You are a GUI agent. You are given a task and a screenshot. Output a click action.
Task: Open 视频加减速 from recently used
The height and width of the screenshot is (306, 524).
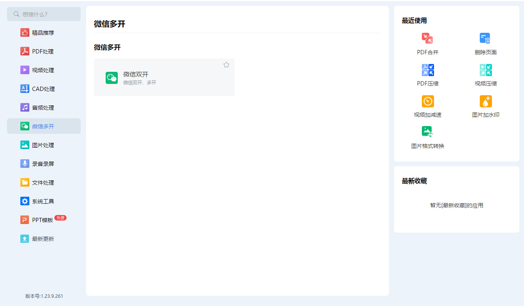(x=428, y=106)
